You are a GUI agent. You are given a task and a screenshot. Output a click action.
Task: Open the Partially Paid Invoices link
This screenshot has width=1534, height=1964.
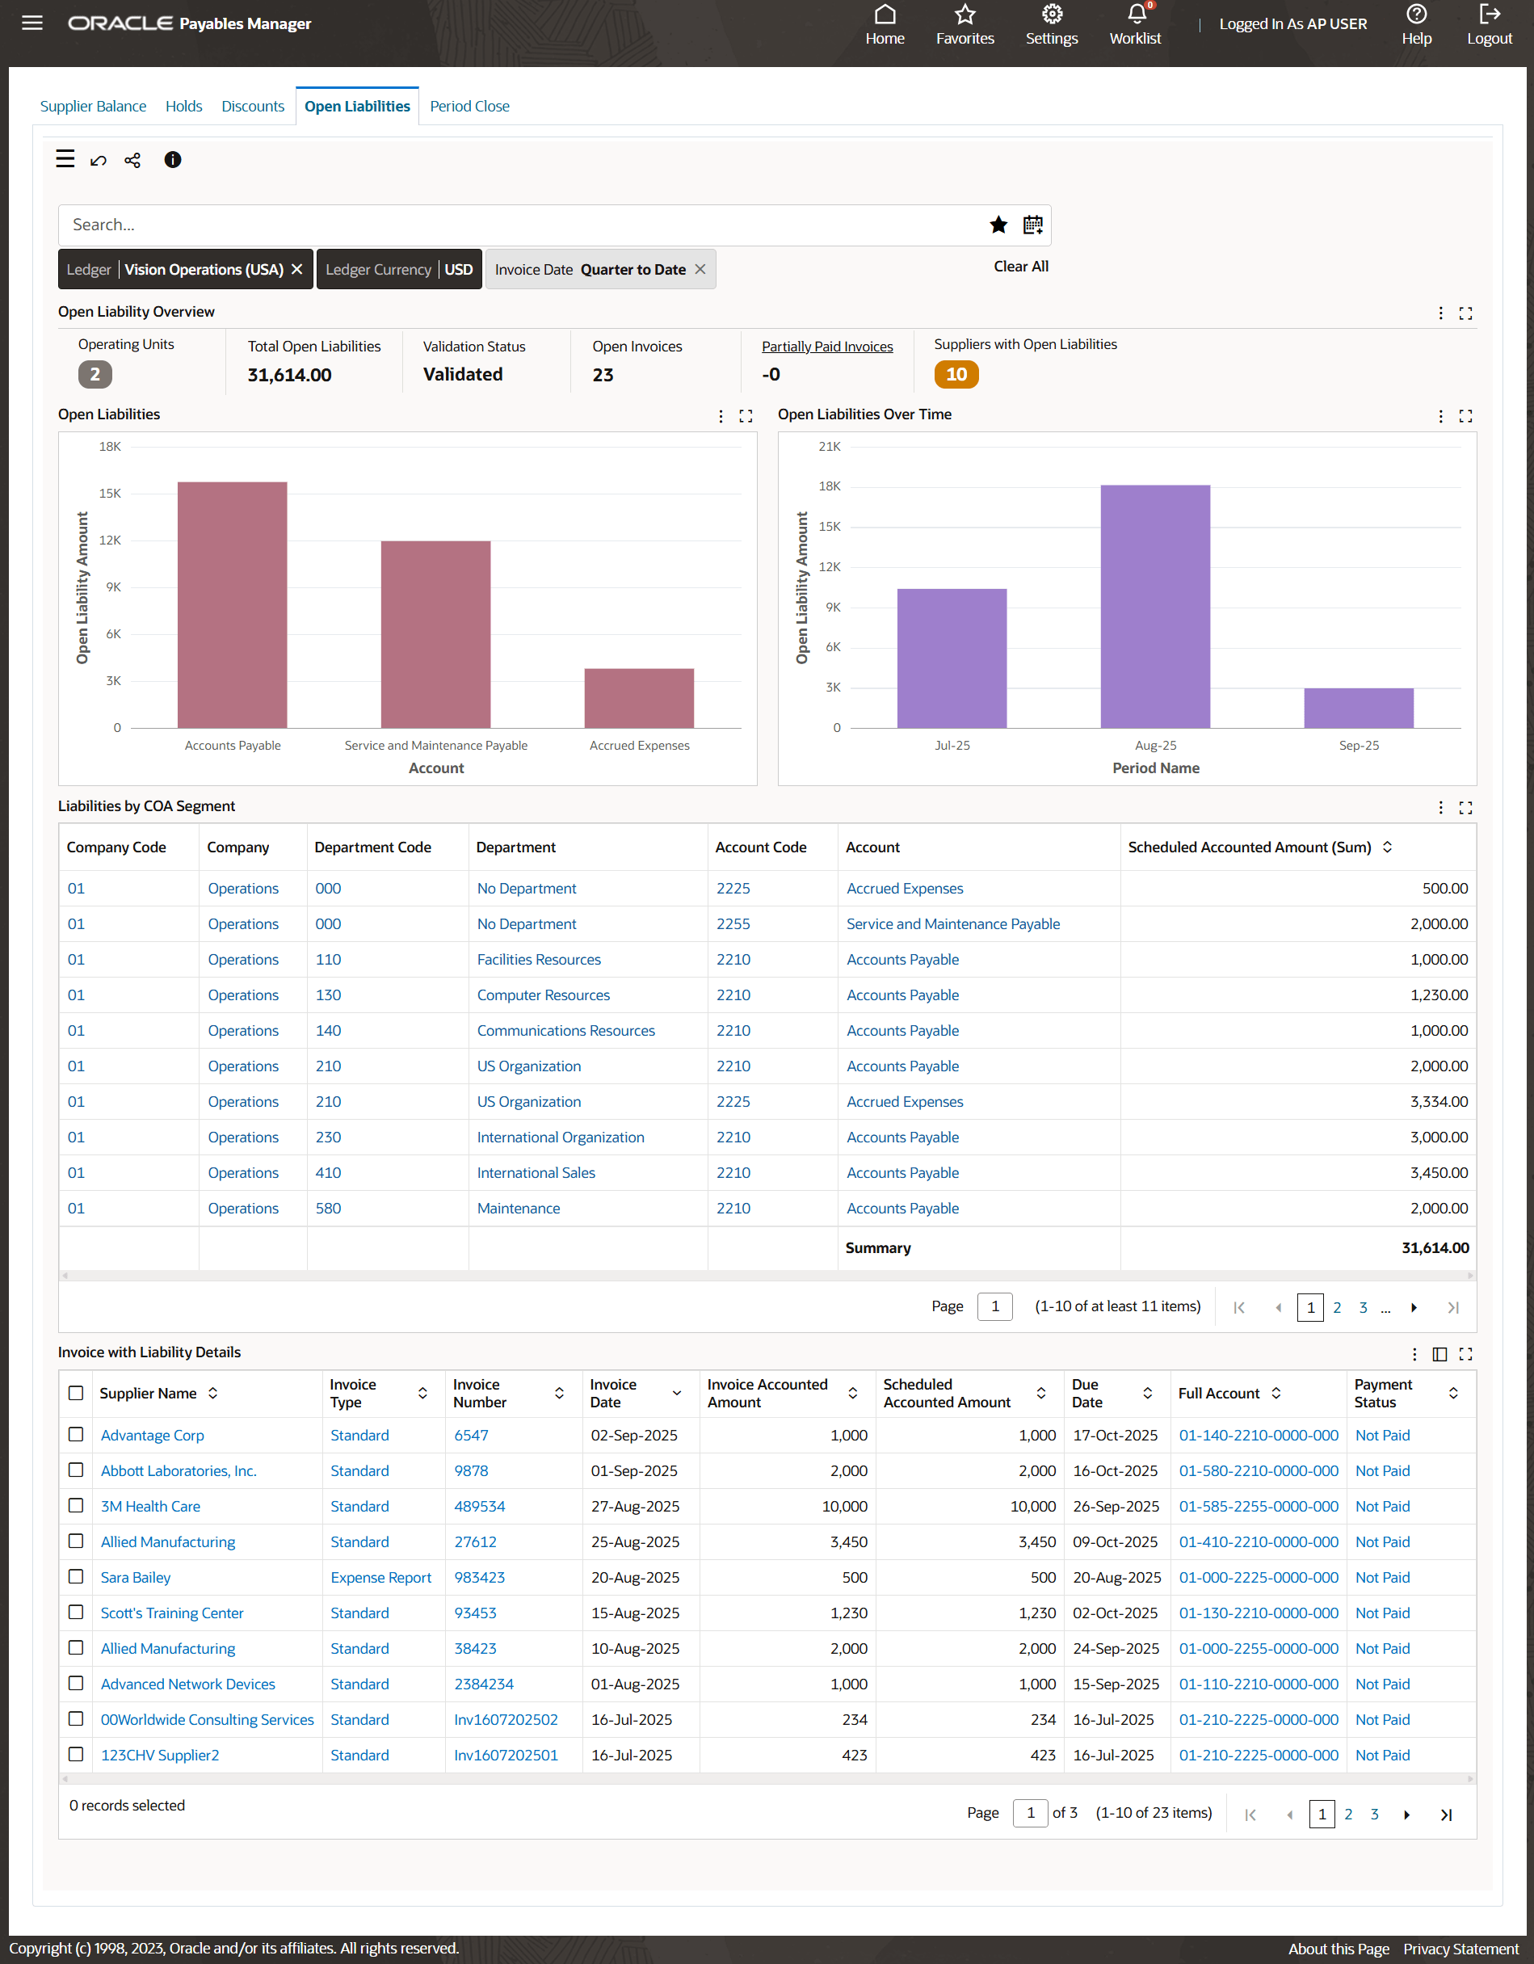826,345
